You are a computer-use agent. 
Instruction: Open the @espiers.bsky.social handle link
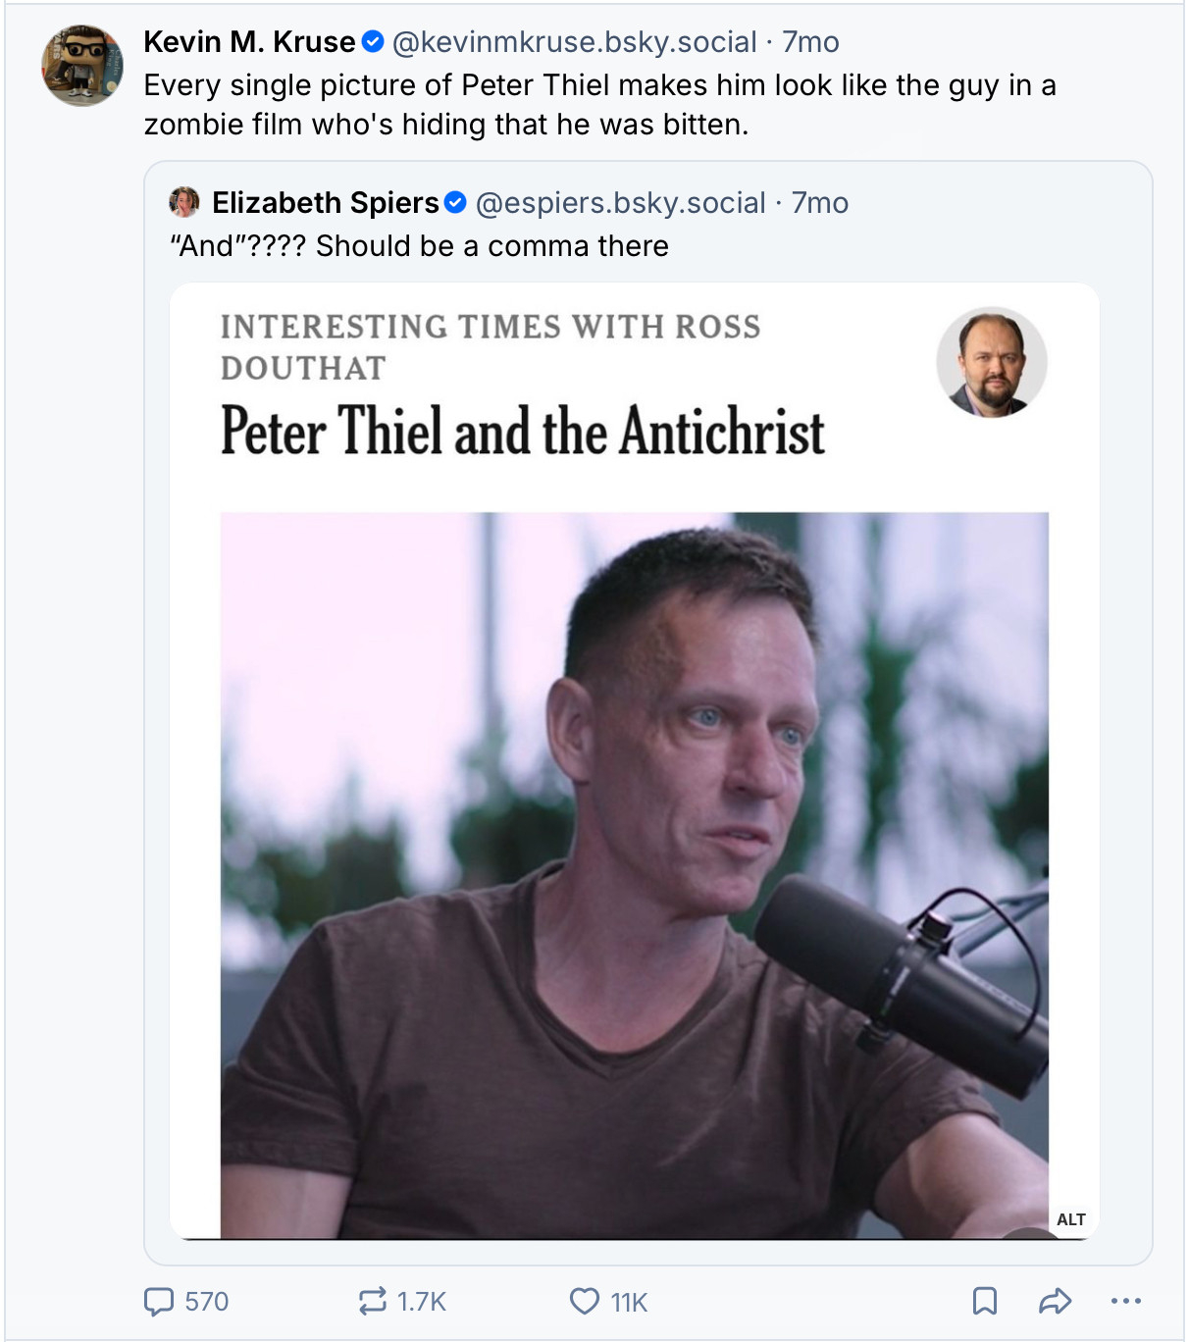[620, 203]
